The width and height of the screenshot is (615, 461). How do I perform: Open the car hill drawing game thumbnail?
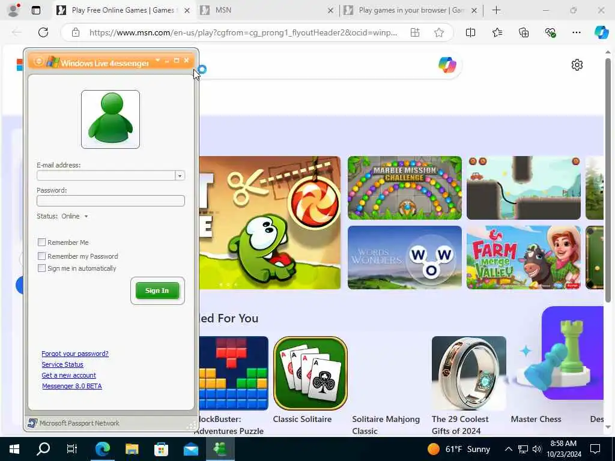524,188
